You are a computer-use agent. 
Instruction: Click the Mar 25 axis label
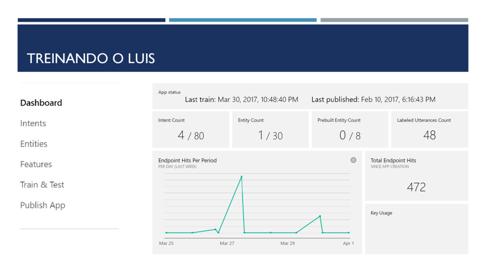[166, 243]
